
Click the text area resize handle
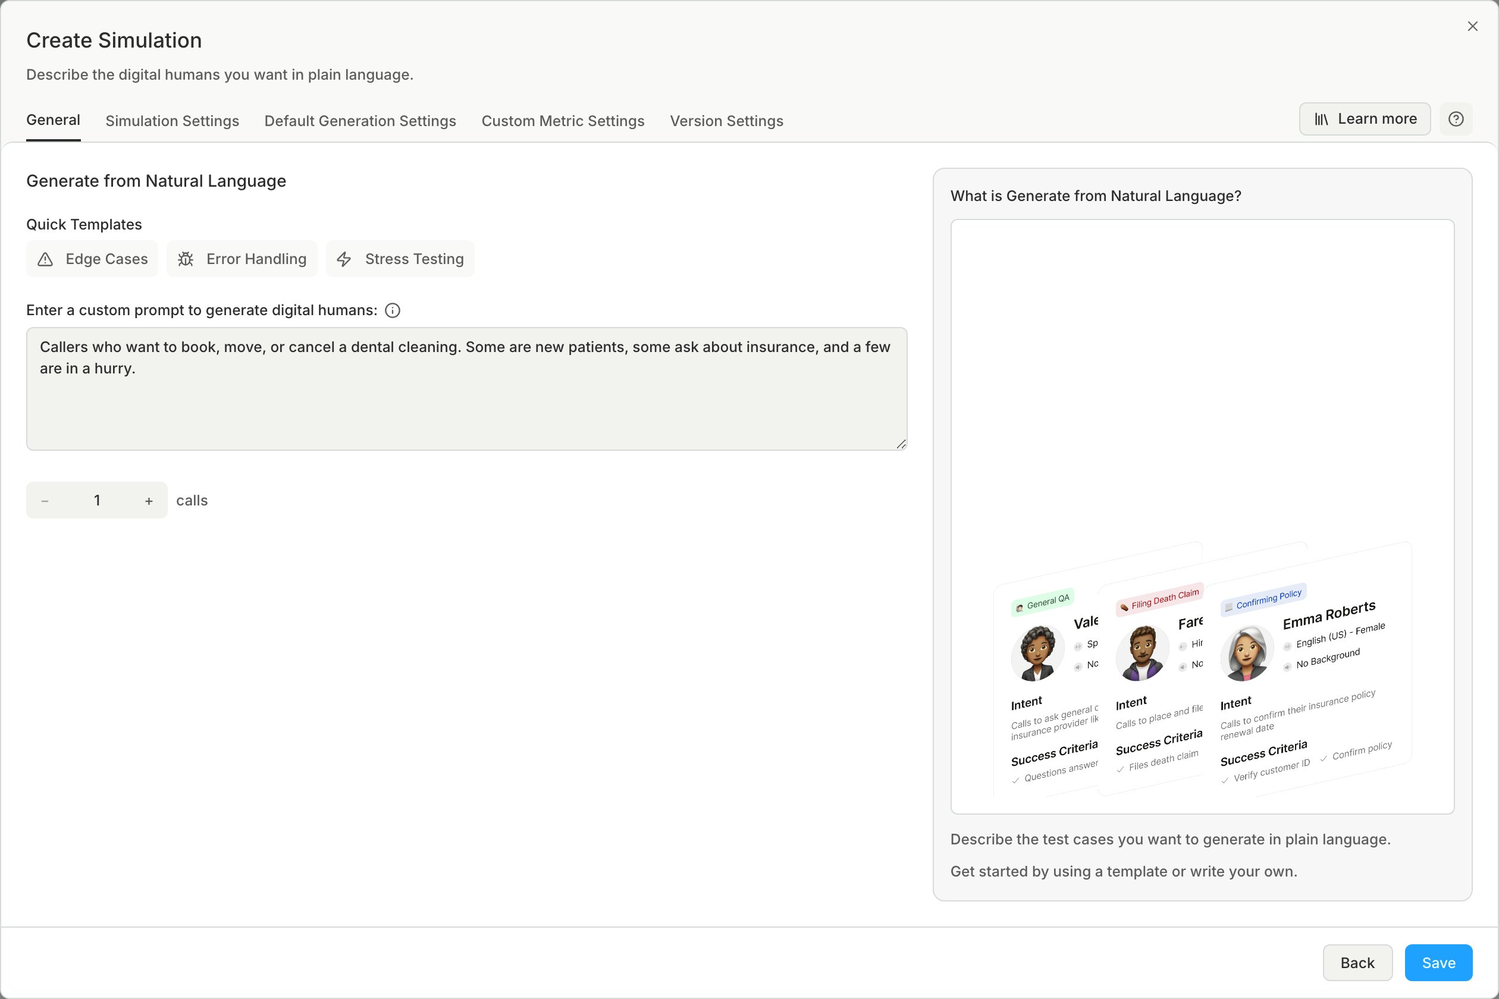[901, 444]
